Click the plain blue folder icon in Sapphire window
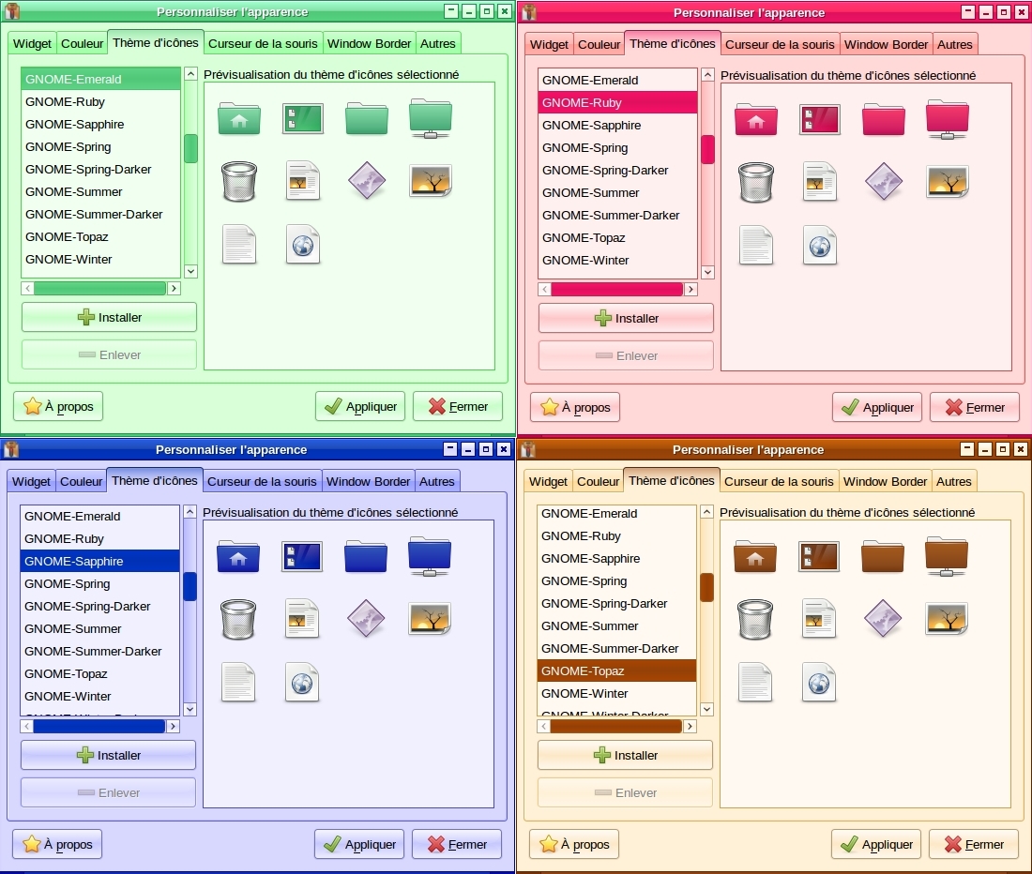 366,556
